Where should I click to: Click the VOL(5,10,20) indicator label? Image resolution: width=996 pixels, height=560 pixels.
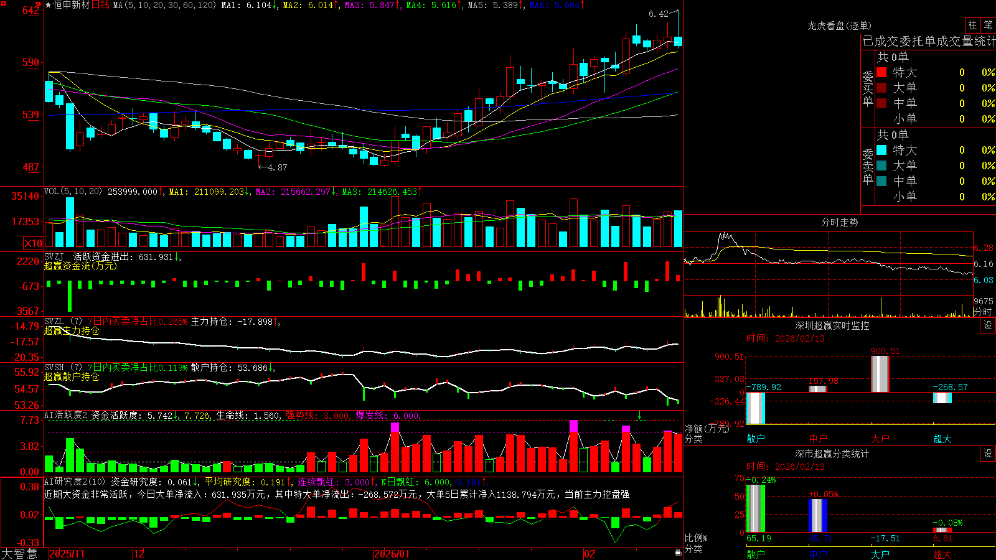click(73, 191)
